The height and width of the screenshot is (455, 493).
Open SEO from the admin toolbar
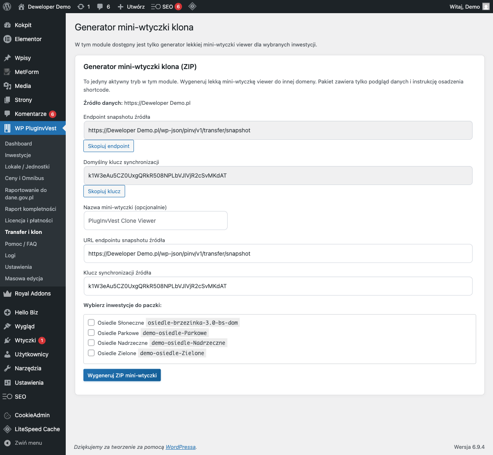click(x=163, y=7)
